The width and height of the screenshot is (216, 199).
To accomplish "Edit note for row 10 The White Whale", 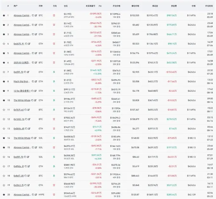I will 35,100.
